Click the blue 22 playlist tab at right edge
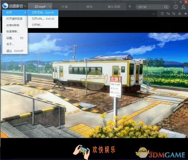 click(x=186, y=68)
